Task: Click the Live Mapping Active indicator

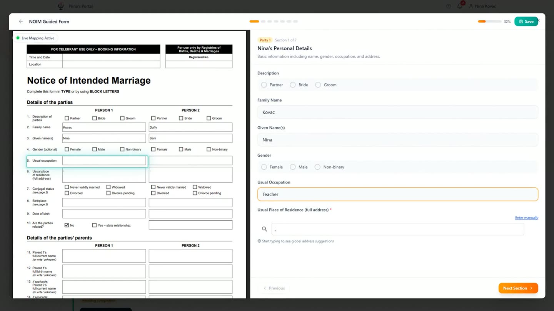Action: (35, 38)
